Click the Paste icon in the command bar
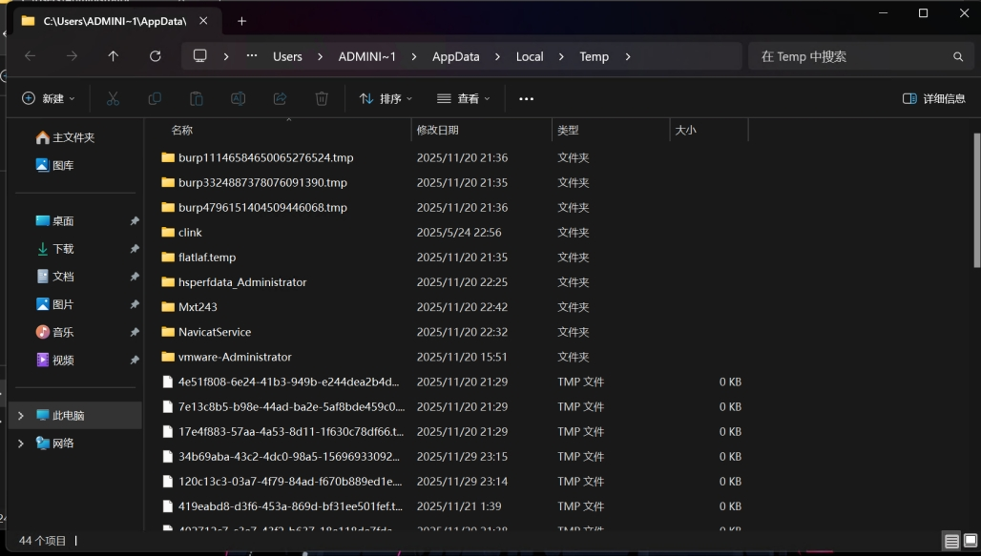 coord(196,98)
